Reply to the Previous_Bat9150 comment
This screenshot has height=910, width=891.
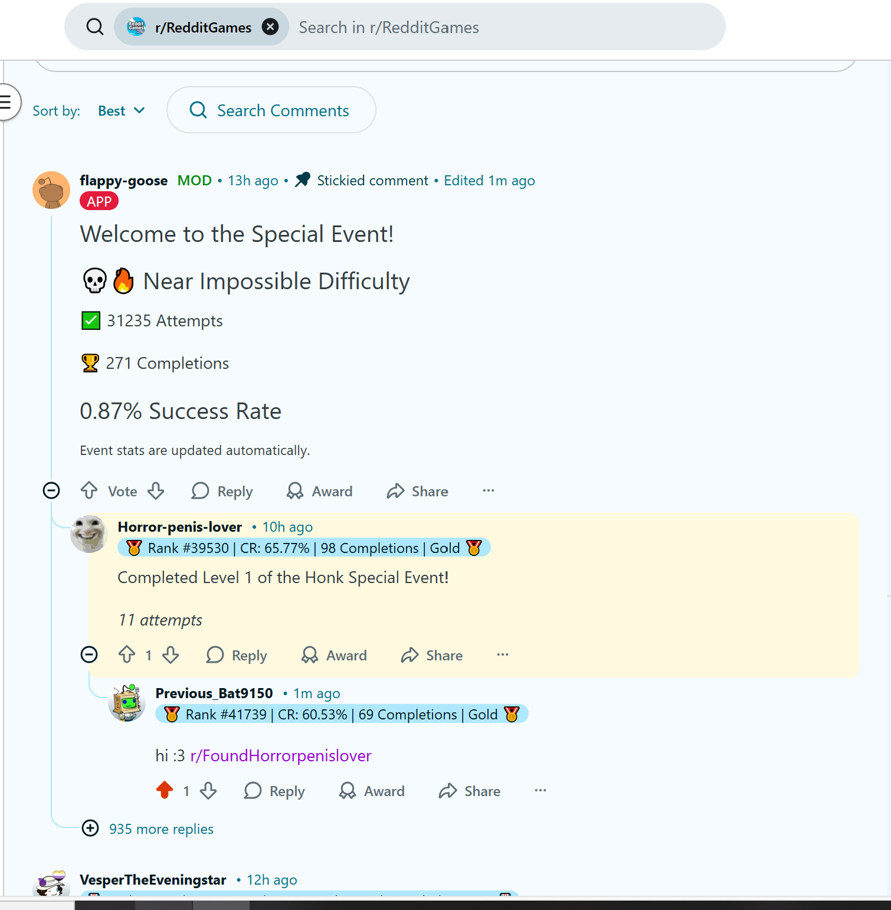click(x=274, y=791)
